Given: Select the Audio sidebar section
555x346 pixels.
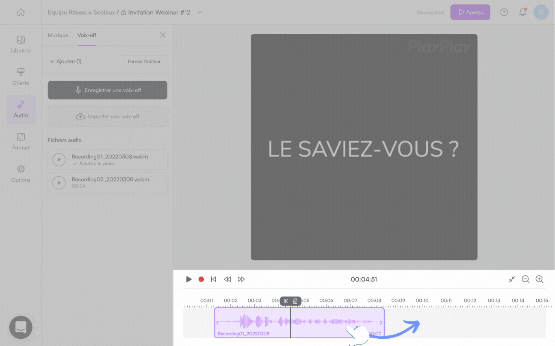Looking at the screenshot, I should click(21, 110).
